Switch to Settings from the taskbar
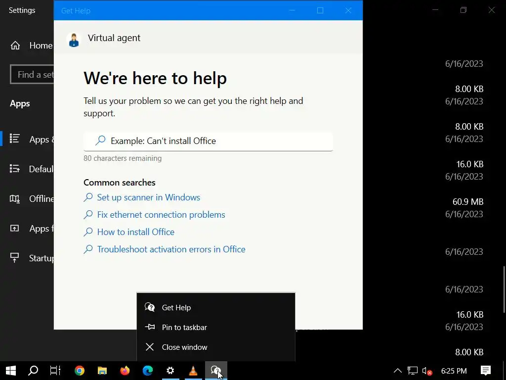The width and height of the screenshot is (506, 380). tap(170, 371)
